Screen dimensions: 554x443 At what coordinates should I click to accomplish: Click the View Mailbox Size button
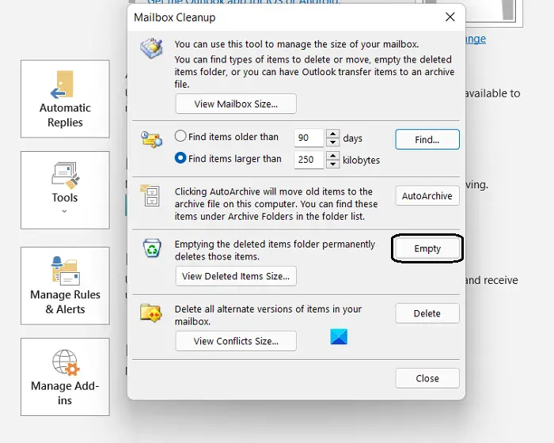pos(236,104)
